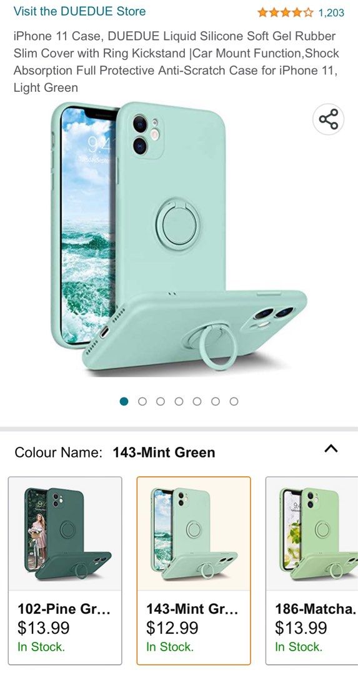
Task: Tap the Colour Name 143-Mint Green label
Action: [x=115, y=452]
